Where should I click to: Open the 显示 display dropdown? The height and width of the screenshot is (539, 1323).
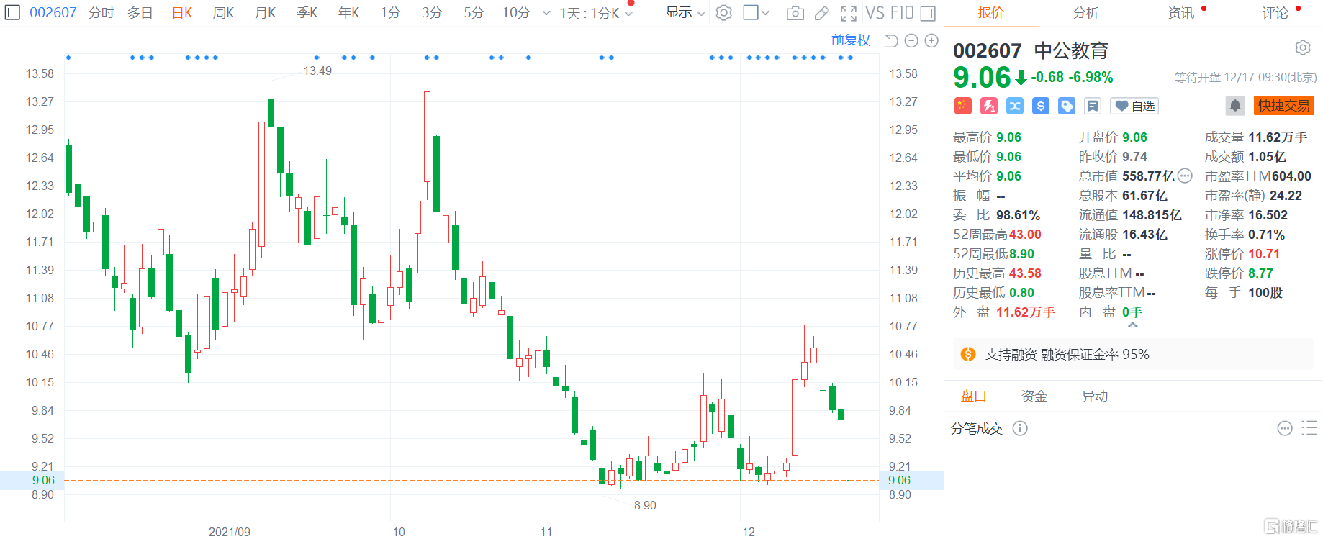tap(685, 13)
